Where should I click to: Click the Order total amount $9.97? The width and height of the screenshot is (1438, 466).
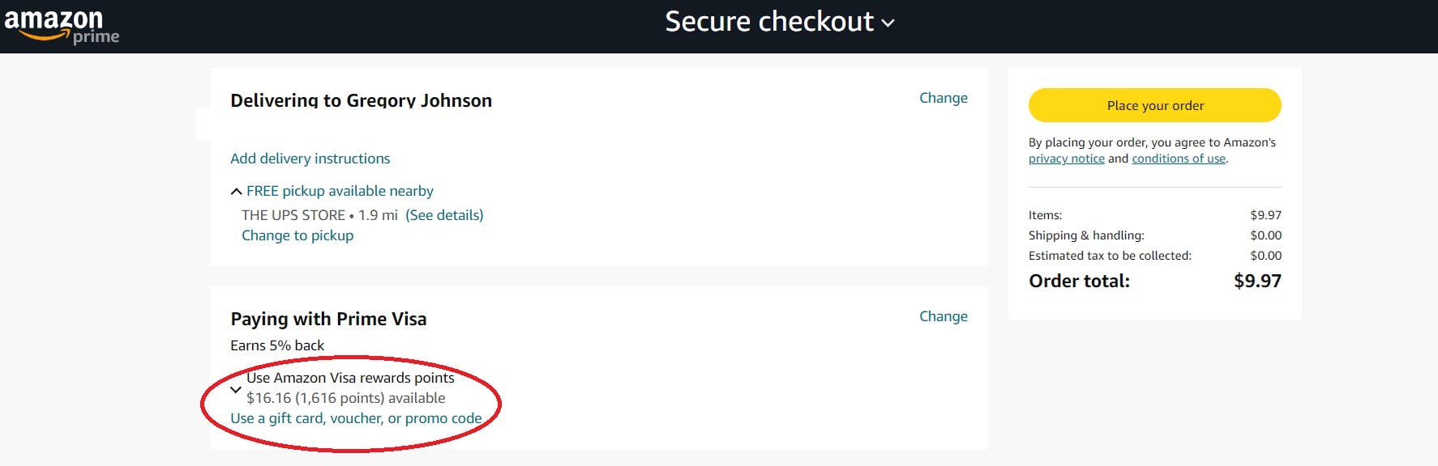click(1257, 281)
